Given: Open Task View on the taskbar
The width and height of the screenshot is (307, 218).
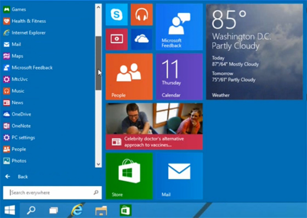Looking at the screenshot, I should (x=54, y=210).
